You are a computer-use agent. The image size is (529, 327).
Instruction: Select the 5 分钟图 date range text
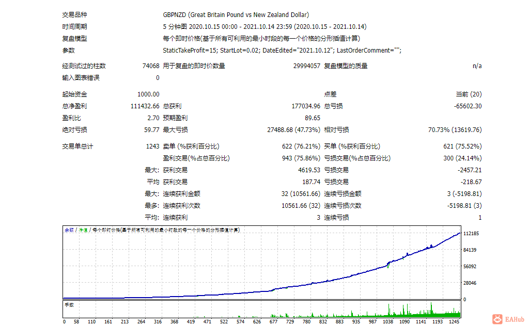tap(264, 27)
